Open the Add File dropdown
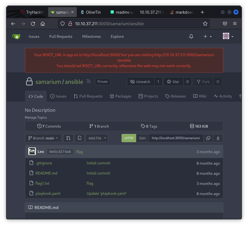 coord(97,138)
